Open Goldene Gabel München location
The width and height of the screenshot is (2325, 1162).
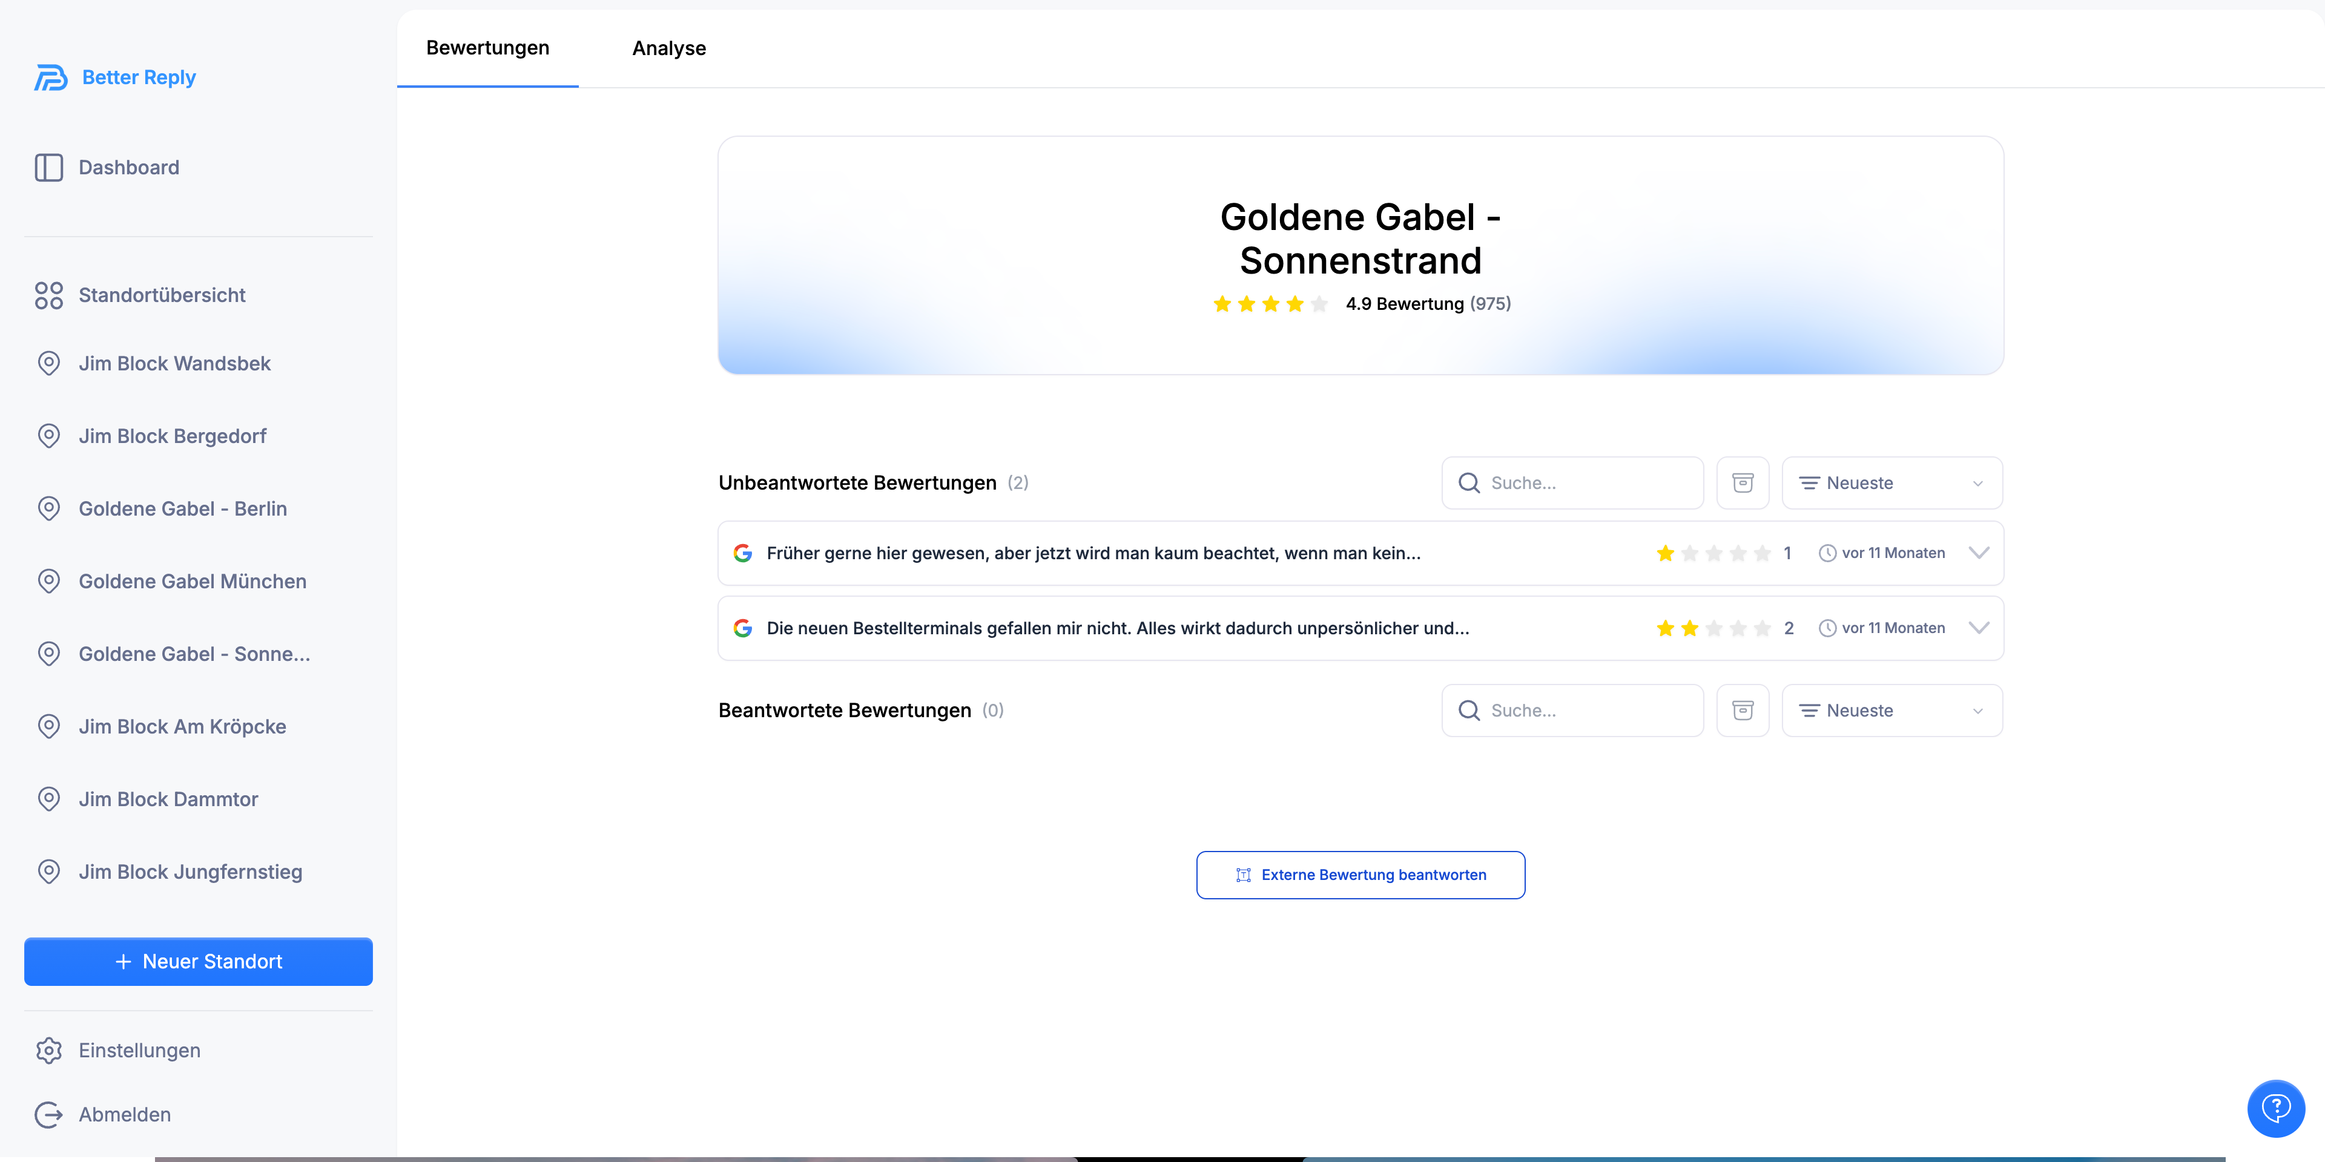(193, 581)
